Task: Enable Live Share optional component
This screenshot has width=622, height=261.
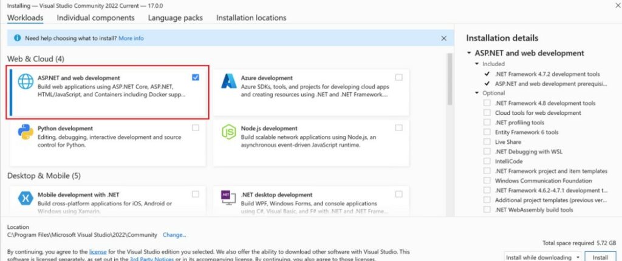Action: [x=487, y=142]
